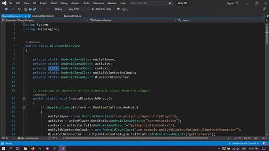The width and height of the screenshot is (269, 151).
Task: Click the notifications bell icon in status bar
Action: [x=264, y=143]
